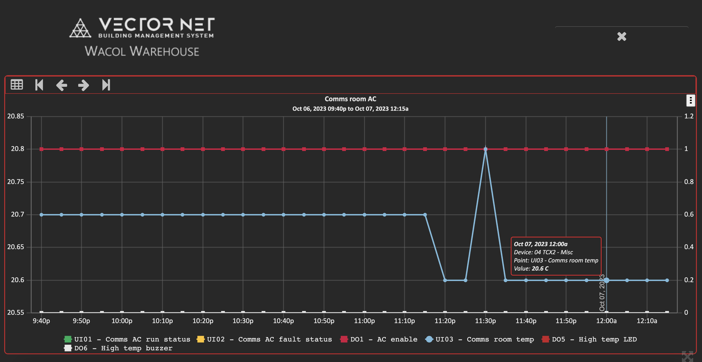The height and width of the screenshot is (362, 702).
Task: Click the Comms room AC chart title
Action: 351,99
